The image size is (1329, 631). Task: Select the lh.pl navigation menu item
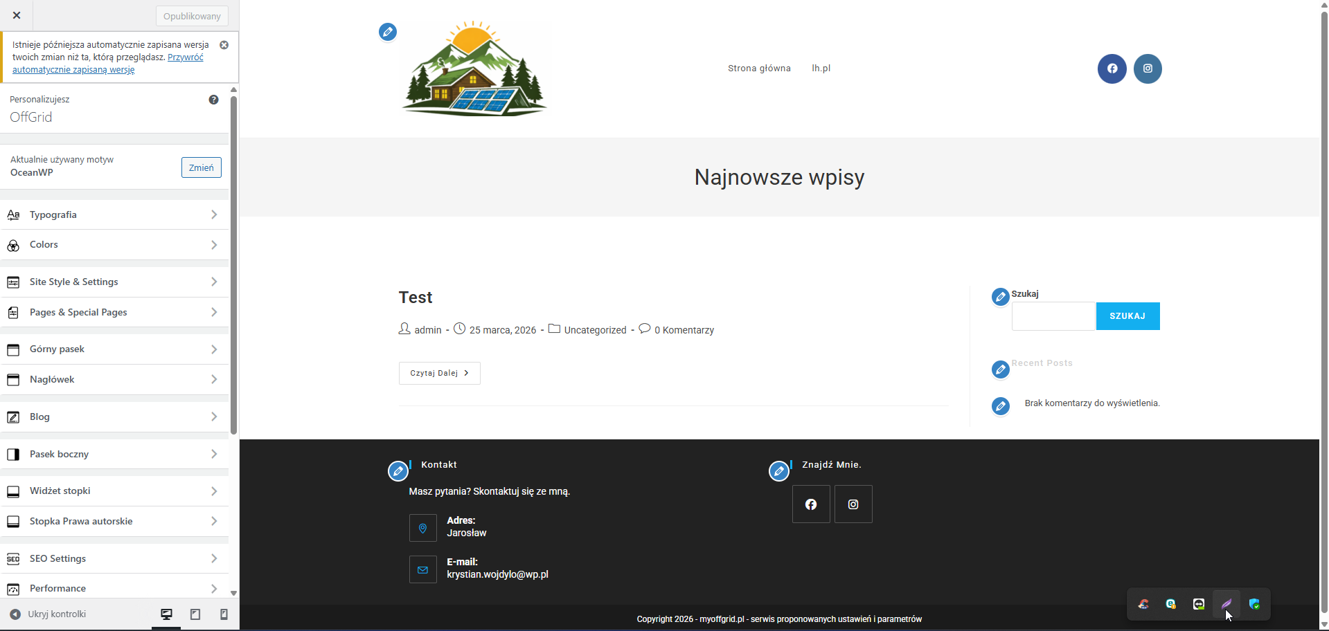[821, 68]
